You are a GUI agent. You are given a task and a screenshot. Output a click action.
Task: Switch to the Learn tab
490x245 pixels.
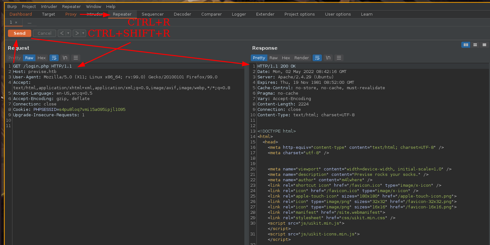click(x=367, y=14)
